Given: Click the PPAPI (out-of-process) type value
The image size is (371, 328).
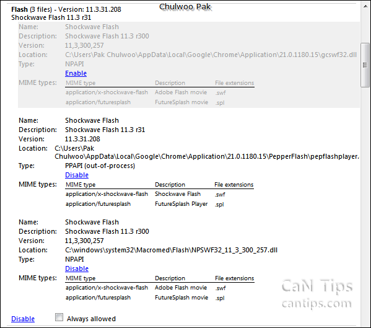Looking at the screenshot, I should (100, 166).
